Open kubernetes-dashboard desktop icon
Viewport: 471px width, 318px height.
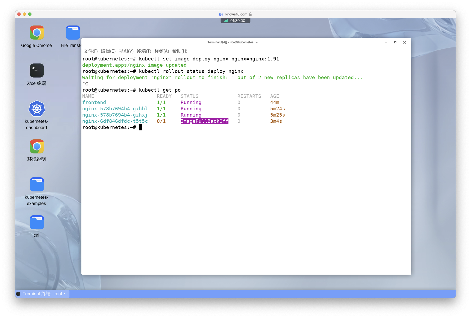click(x=37, y=108)
